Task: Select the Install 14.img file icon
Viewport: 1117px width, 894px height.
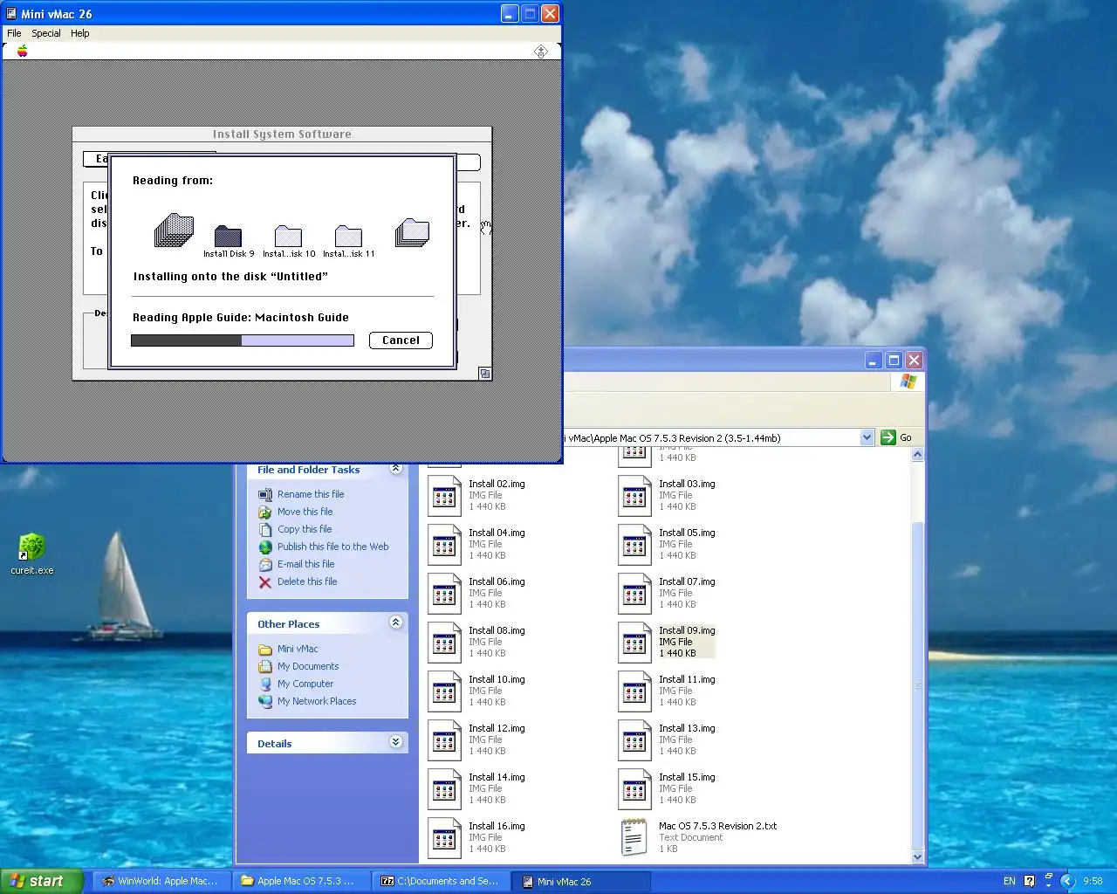Action: (x=444, y=788)
